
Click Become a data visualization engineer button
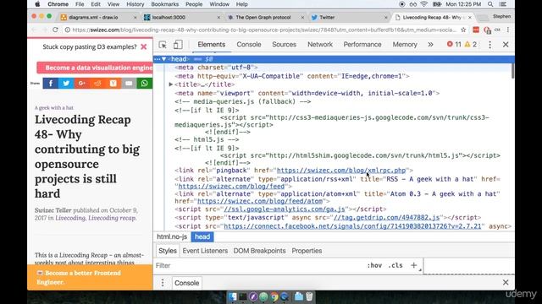[95, 68]
